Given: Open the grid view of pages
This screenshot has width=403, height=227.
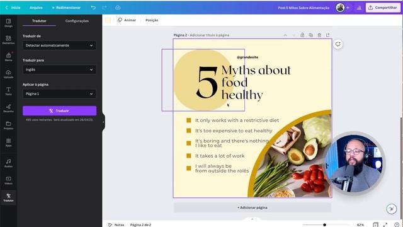Looking at the screenshot, I should point(375,224).
